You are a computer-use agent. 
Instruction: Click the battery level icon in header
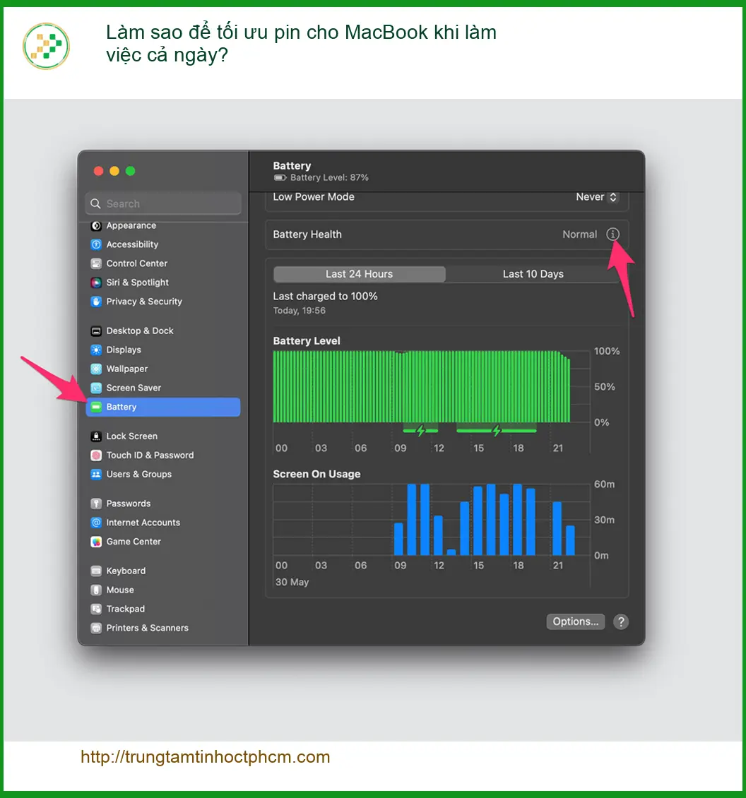280,178
